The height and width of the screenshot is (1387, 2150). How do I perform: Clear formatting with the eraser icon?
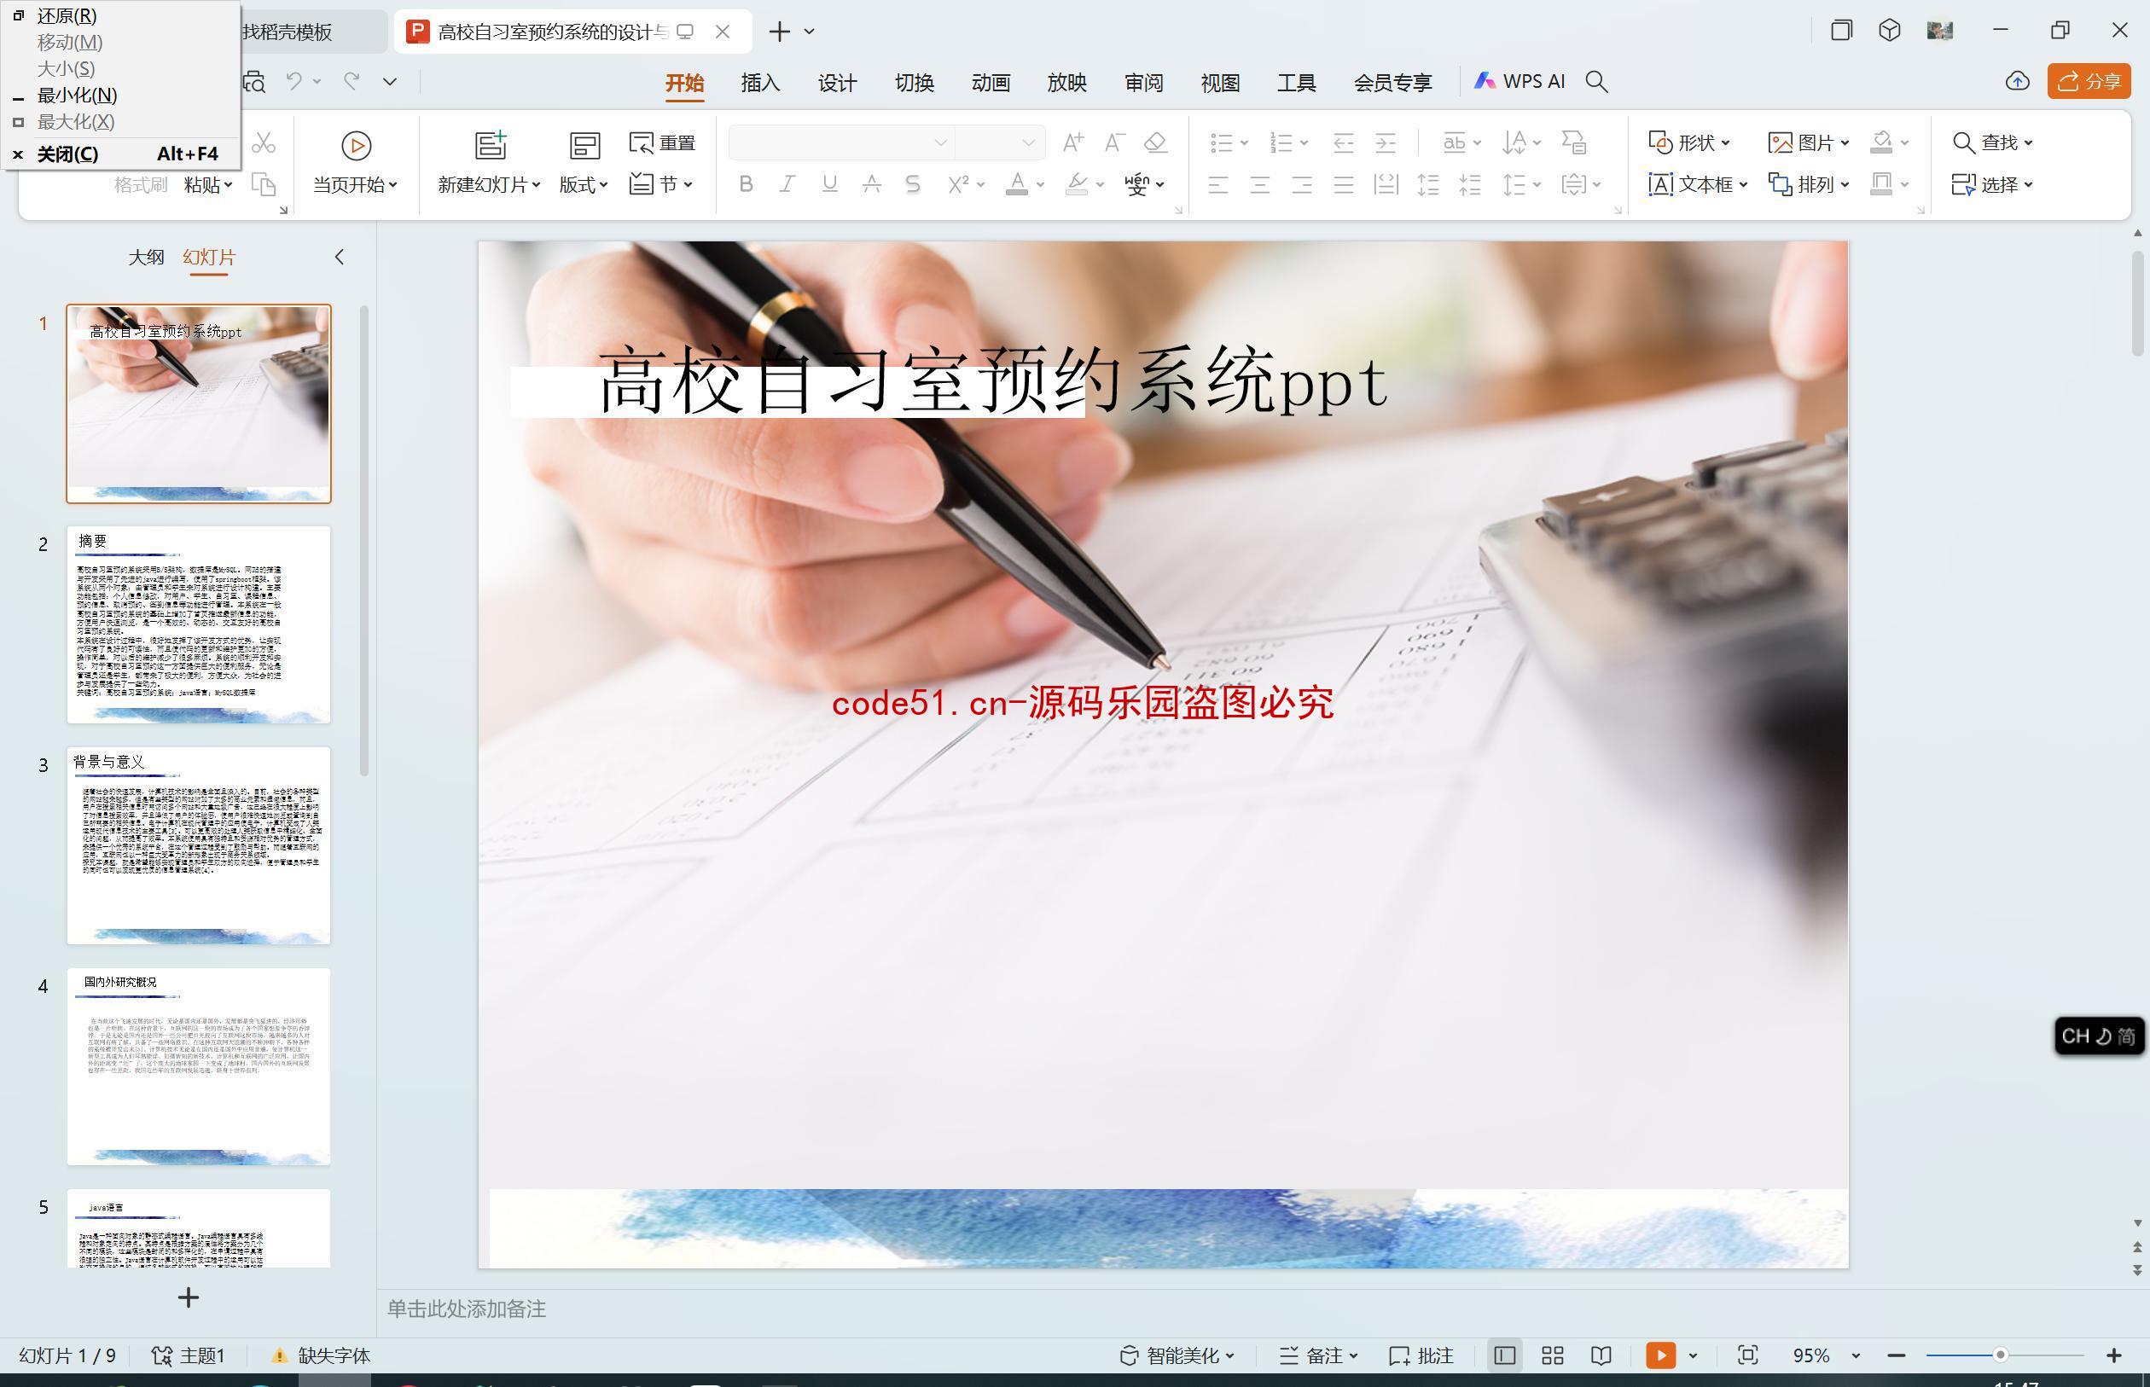point(1155,142)
